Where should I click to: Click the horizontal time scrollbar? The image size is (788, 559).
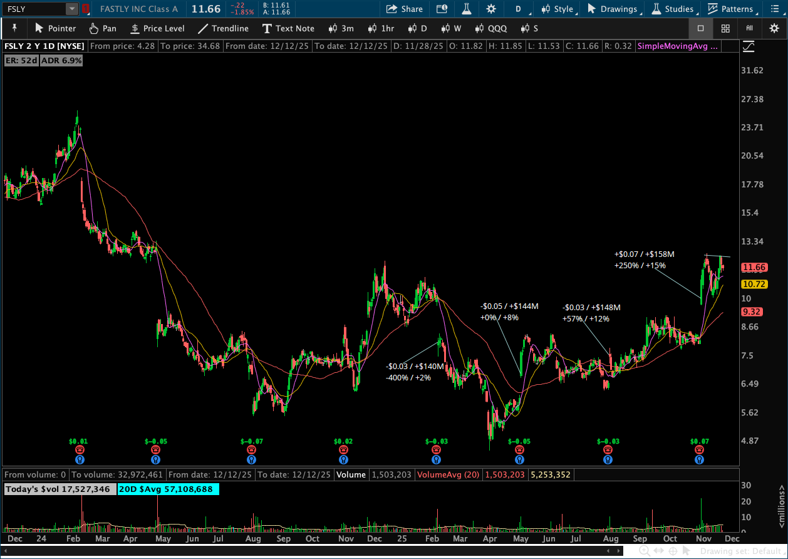(313, 551)
